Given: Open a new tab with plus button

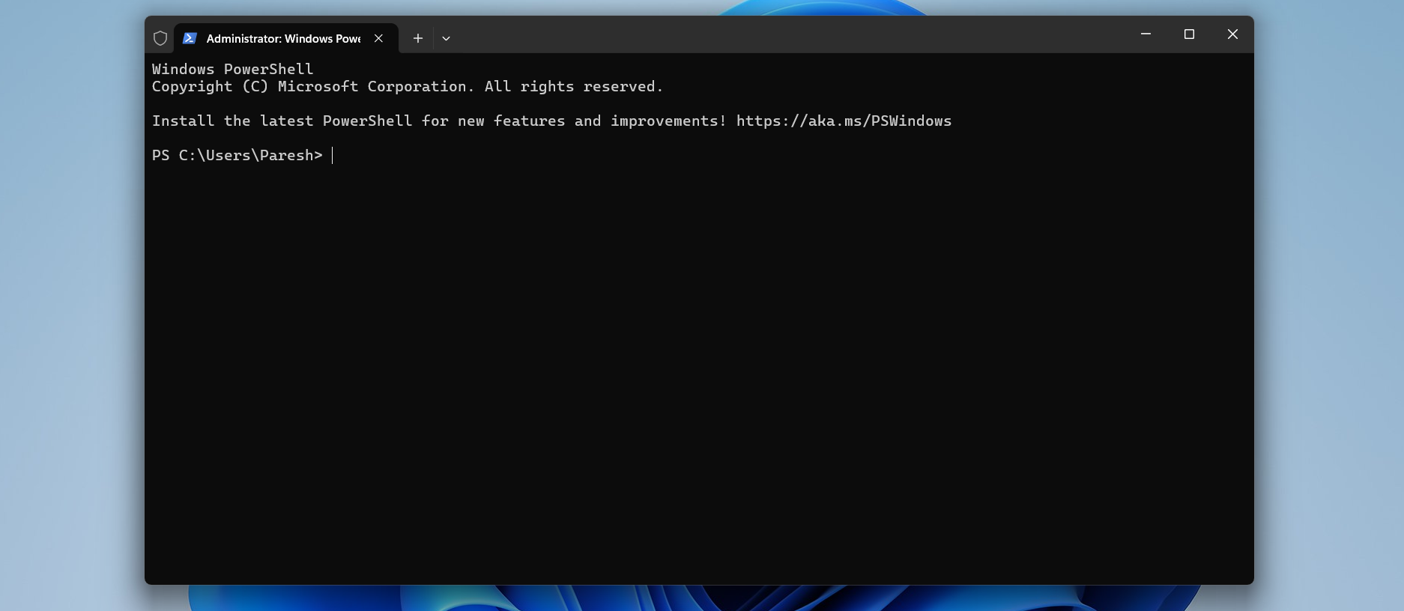Looking at the screenshot, I should 418,38.
